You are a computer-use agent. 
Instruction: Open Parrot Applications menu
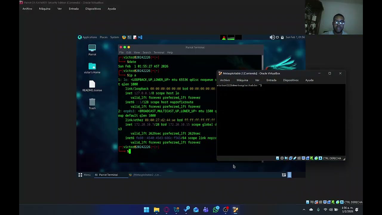87,37
